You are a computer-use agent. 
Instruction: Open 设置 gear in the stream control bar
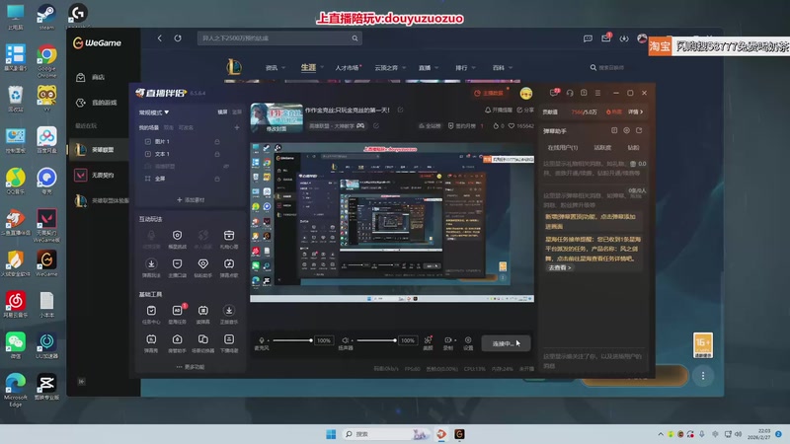(x=468, y=342)
